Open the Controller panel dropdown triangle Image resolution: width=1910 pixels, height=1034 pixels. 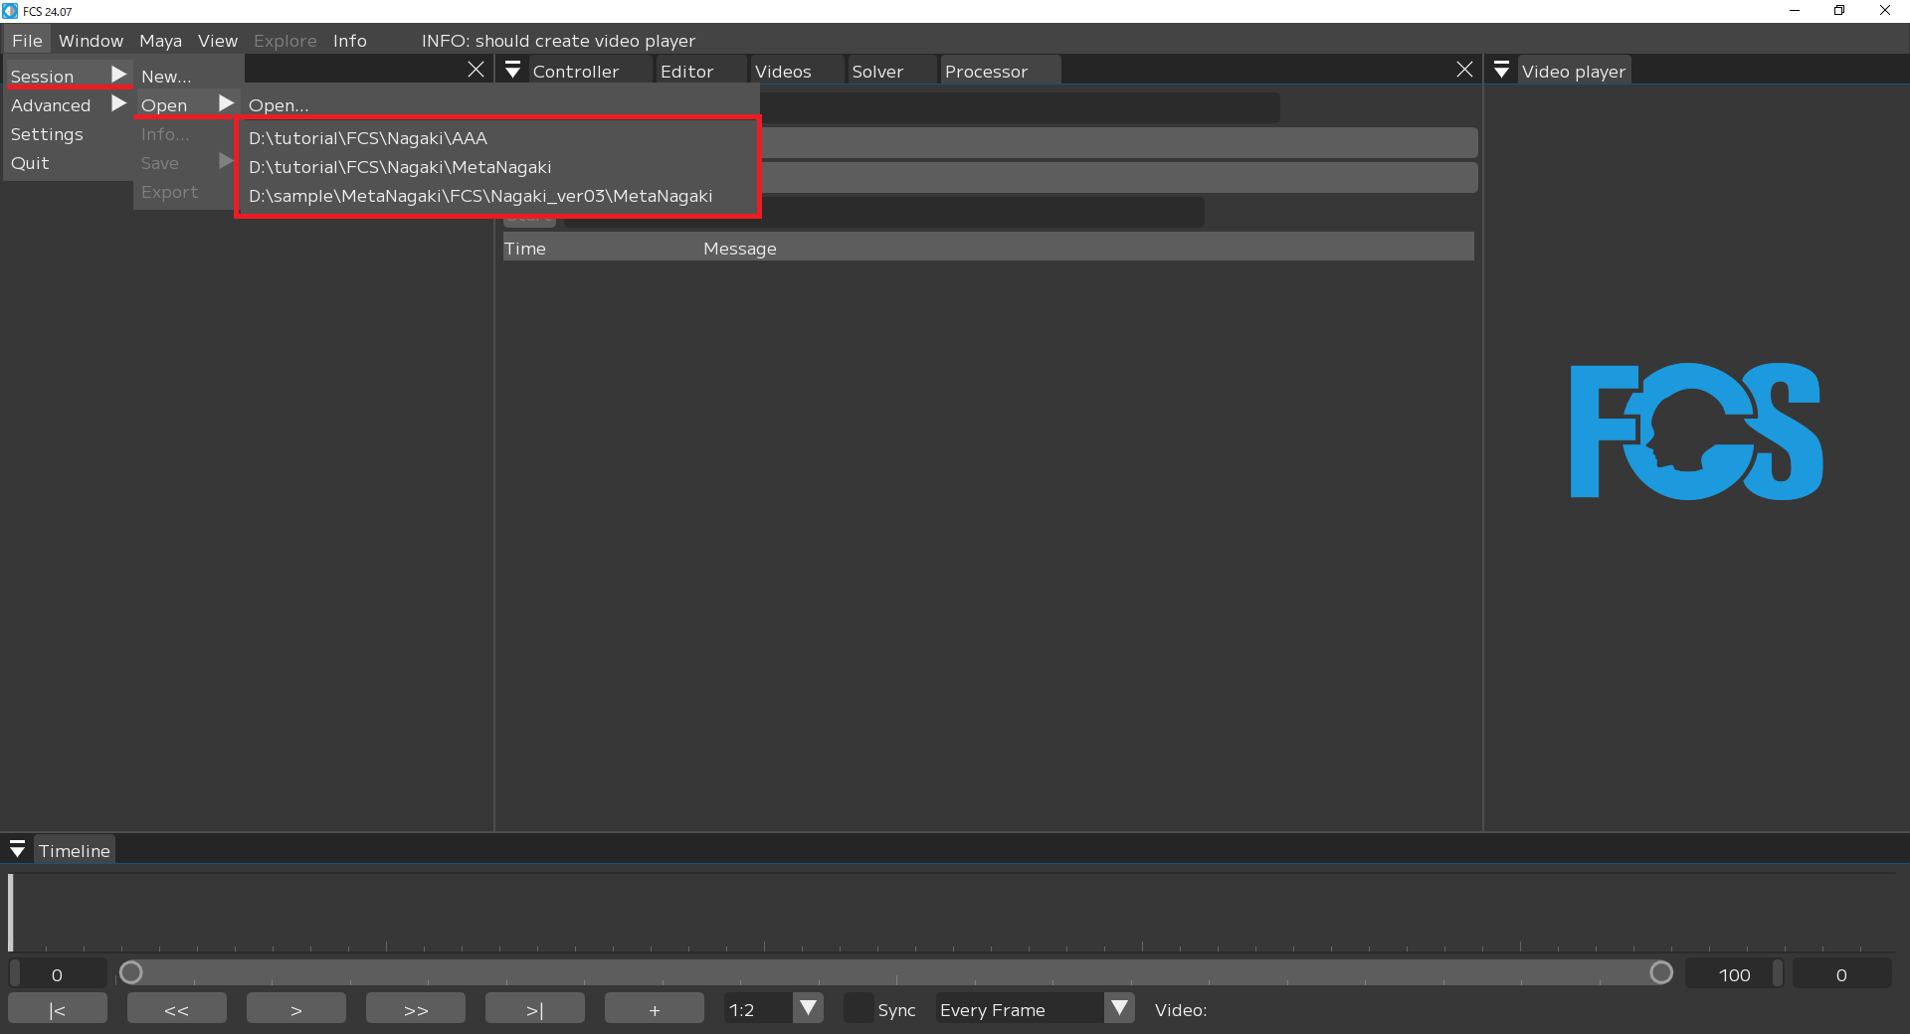pos(513,71)
